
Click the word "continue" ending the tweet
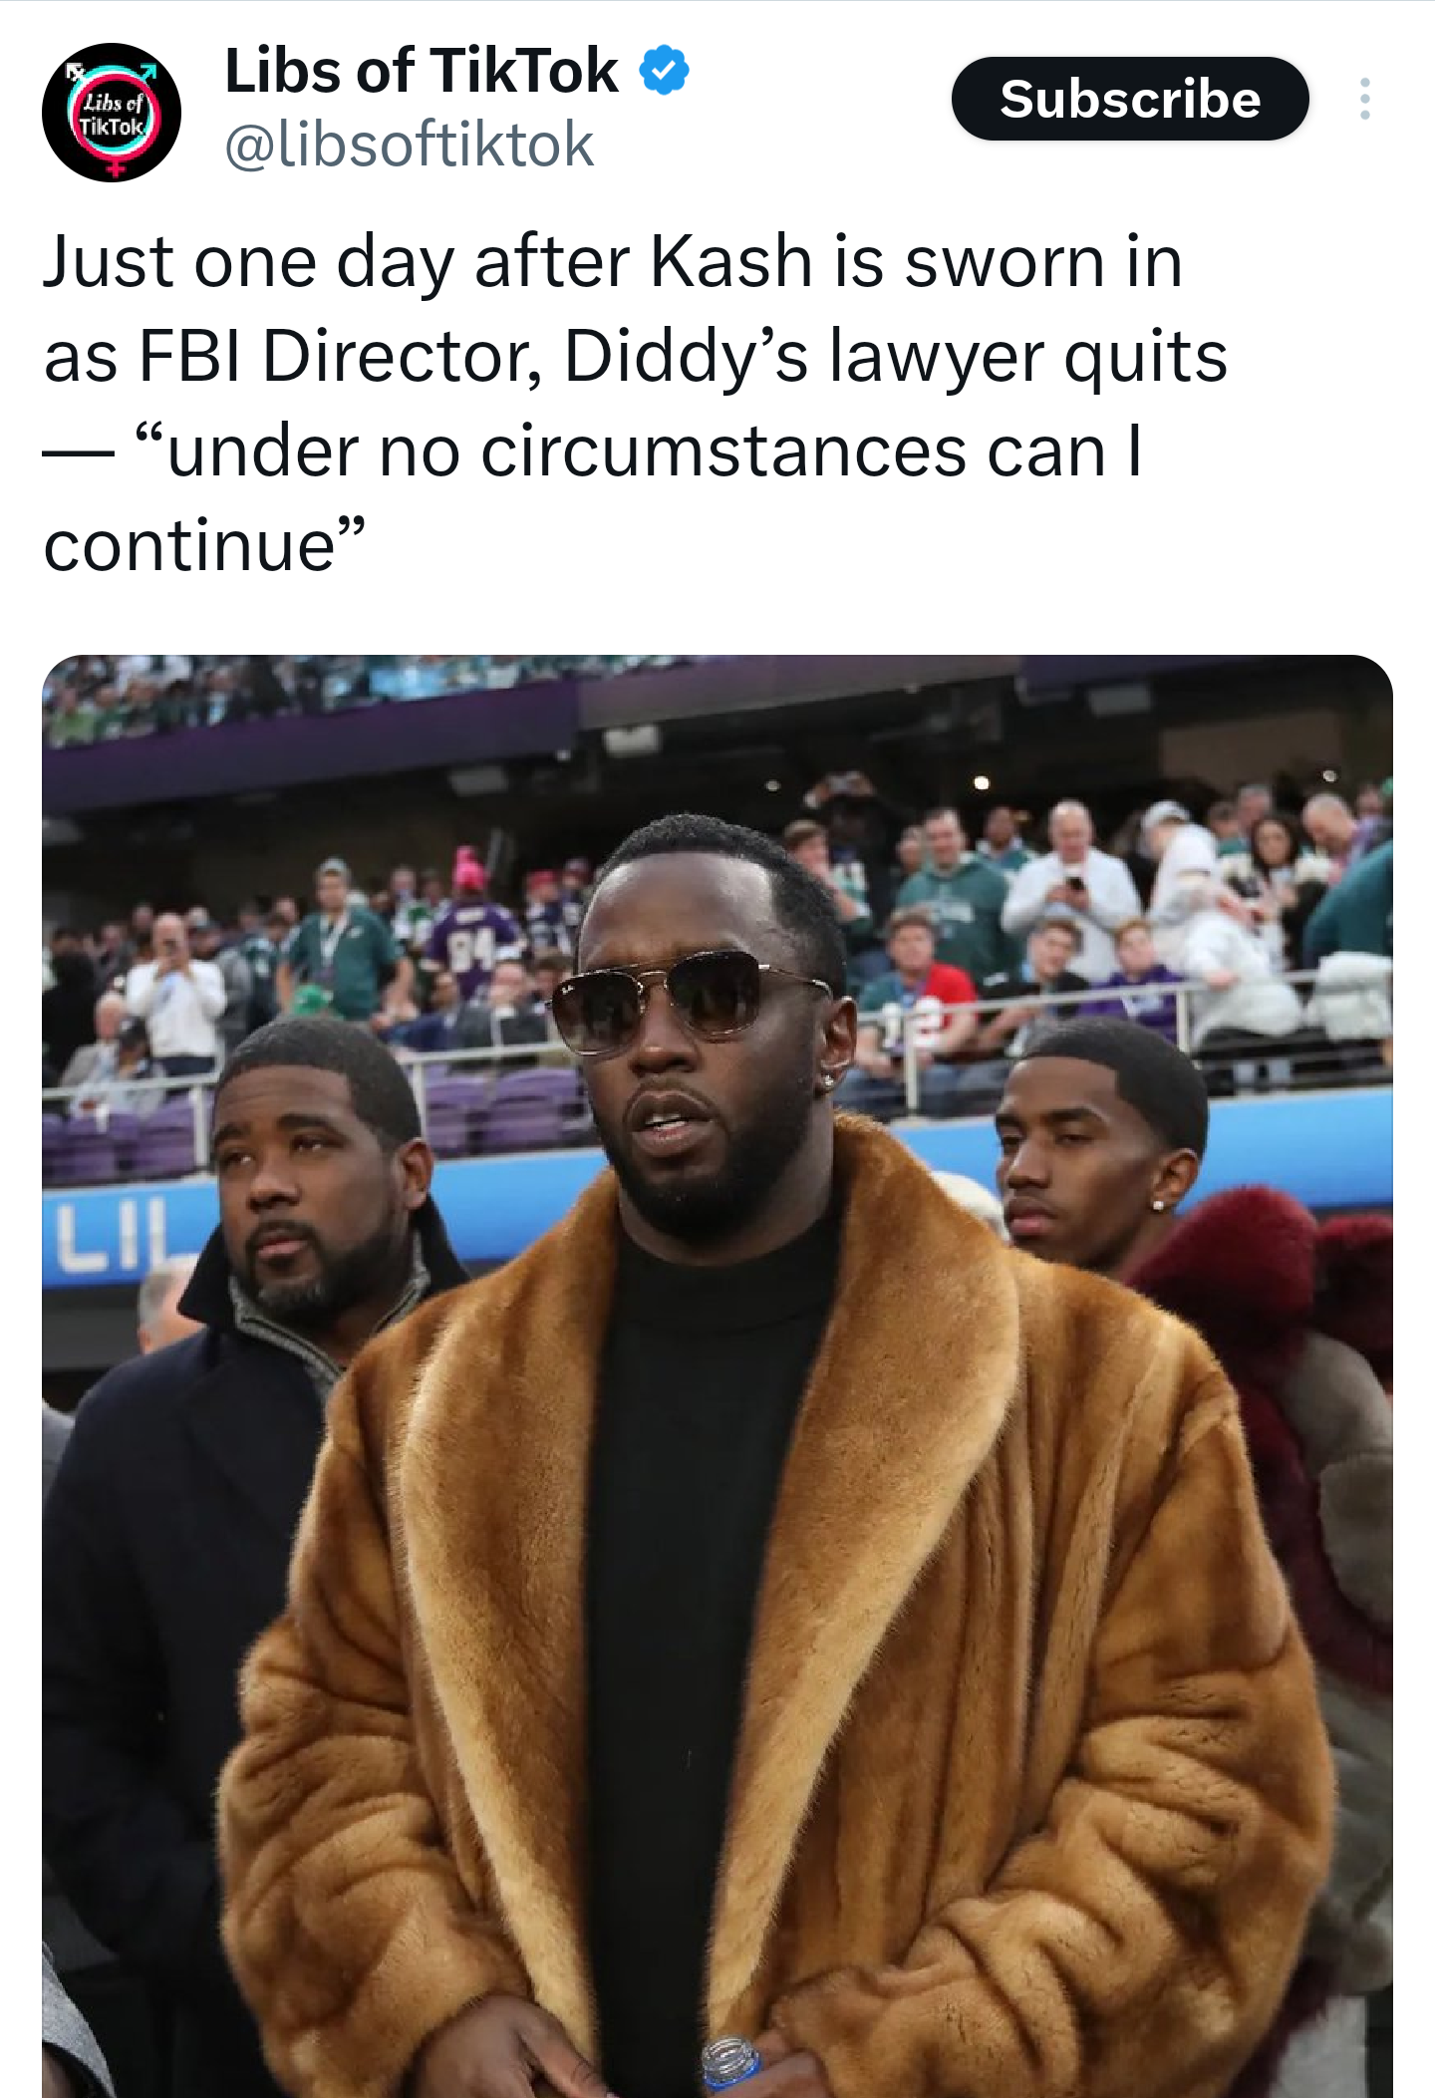click(189, 546)
